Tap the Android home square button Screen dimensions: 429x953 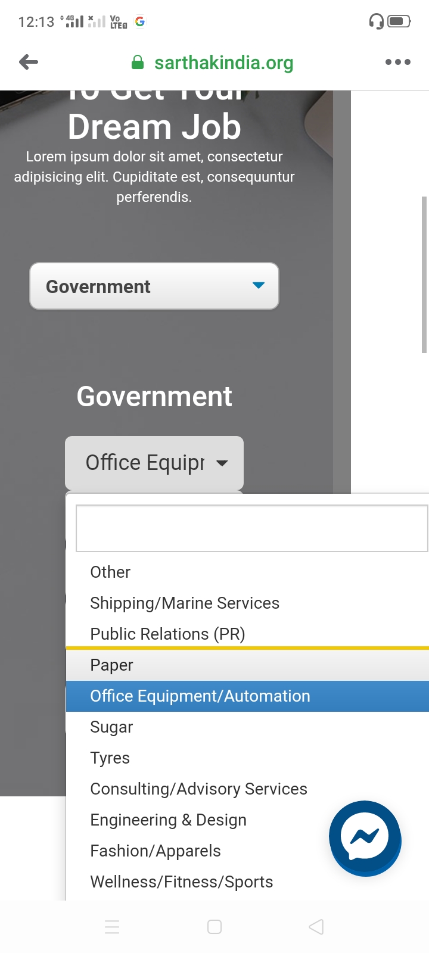(x=214, y=927)
